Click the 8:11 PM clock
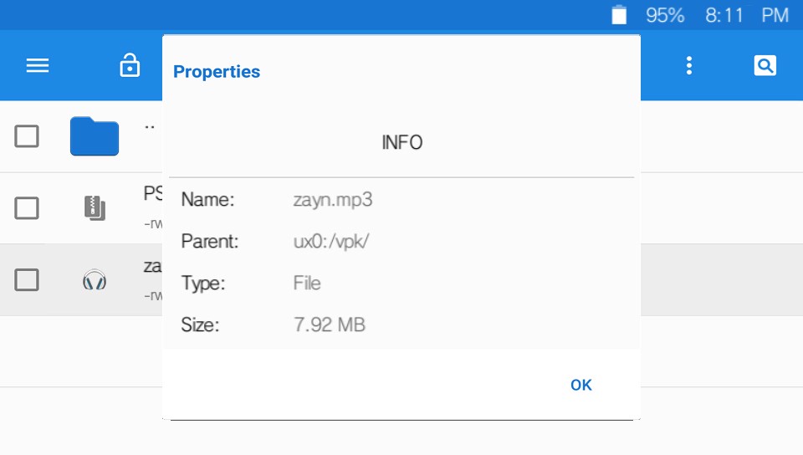The image size is (803, 455). [747, 15]
